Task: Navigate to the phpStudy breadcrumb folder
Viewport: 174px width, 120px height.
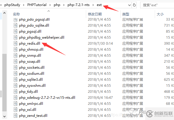Action: (x=12, y=5)
